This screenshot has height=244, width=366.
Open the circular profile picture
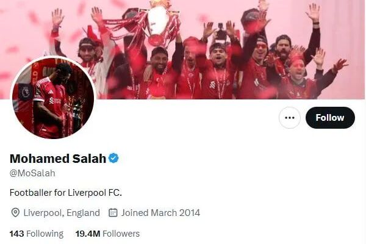pos(53,98)
